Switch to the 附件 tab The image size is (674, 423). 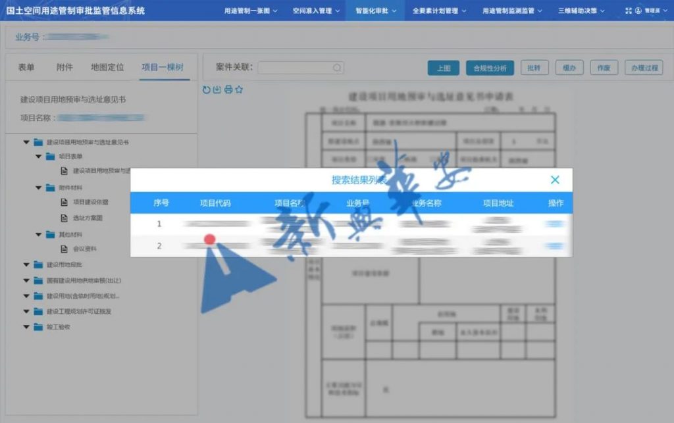65,67
